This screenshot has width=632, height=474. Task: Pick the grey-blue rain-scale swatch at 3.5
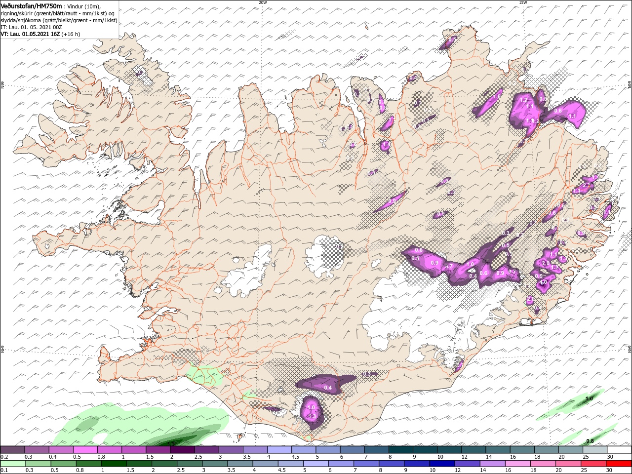(x=240, y=464)
